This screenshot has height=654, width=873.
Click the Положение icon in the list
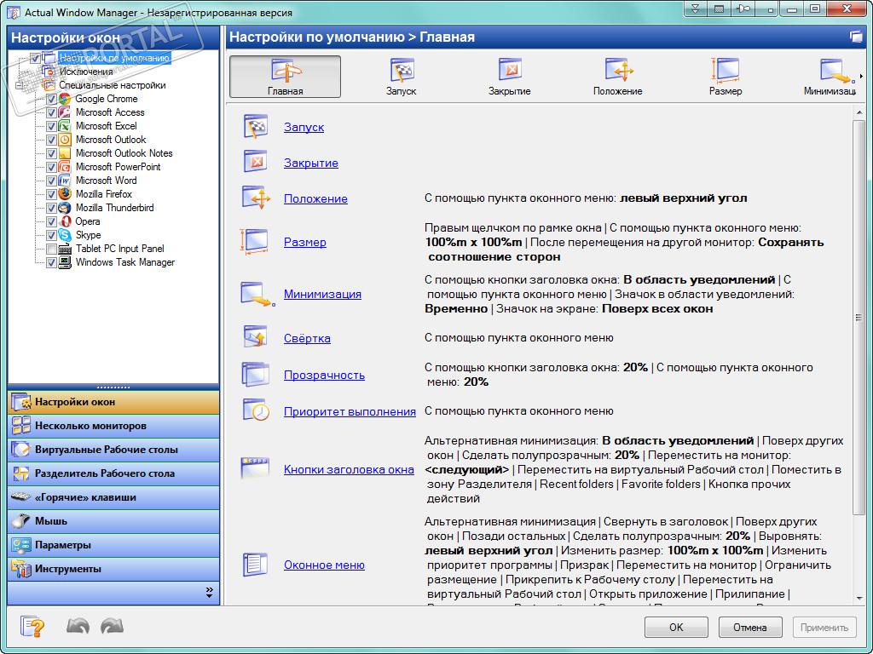pos(256,198)
